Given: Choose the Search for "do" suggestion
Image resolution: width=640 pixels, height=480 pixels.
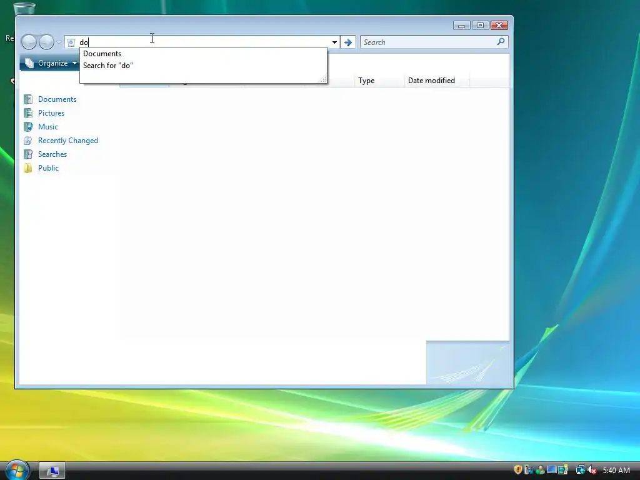Looking at the screenshot, I should coord(203,65).
